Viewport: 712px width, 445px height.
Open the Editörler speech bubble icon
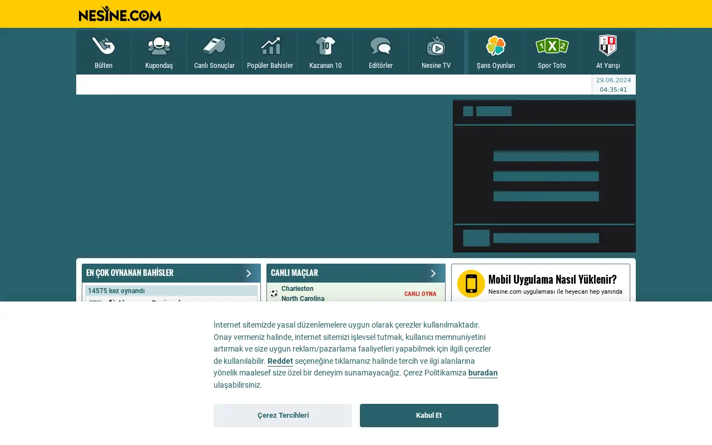coord(380,46)
